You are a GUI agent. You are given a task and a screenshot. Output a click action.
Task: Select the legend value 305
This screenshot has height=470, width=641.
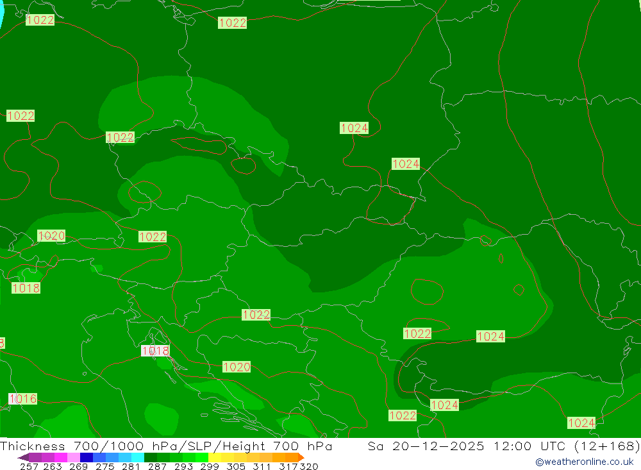point(235,467)
